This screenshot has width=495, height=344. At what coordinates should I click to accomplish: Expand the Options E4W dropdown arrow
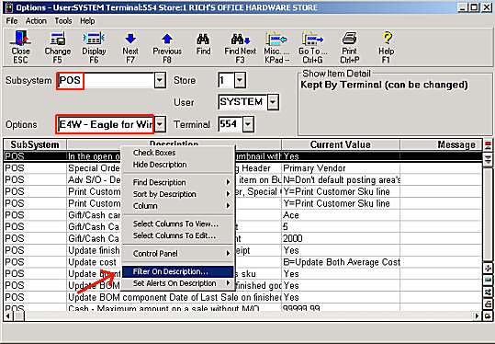coord(160,124)
